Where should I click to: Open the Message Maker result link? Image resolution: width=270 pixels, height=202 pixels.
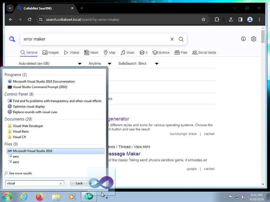tap(124, 154)
